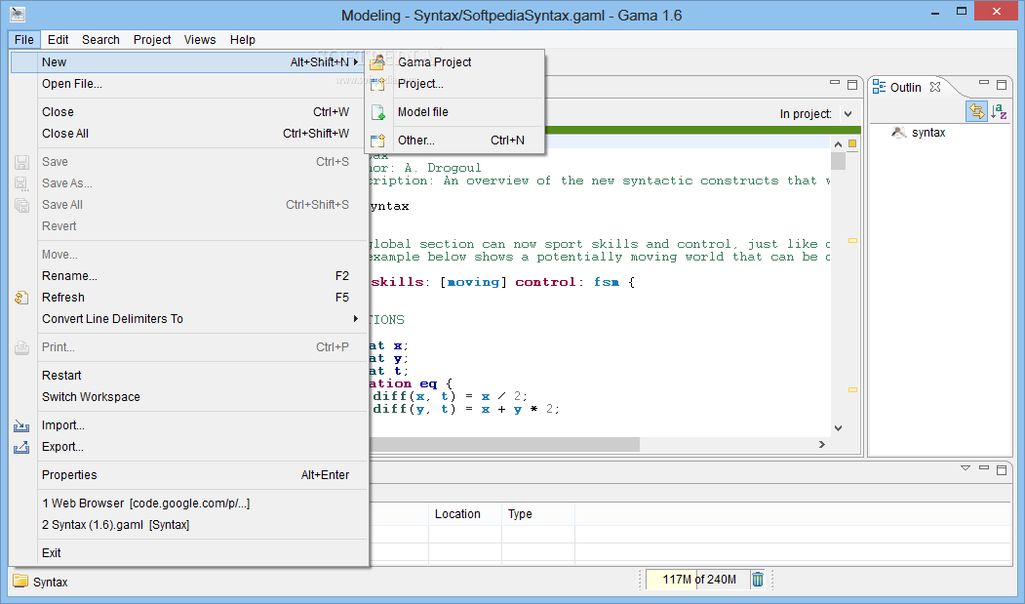The image size is (1025, 604).
Task: Open the Edit menu
Action: click(x=59, y=39)
